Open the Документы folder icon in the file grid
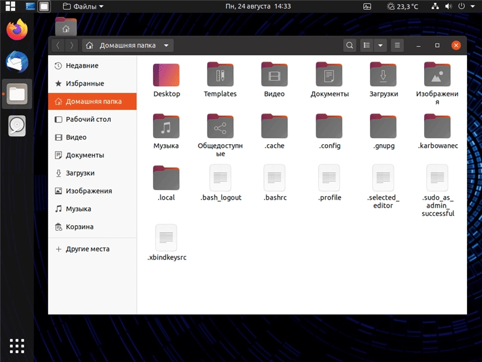This screenshot has width=482, height=362. tap(329, 74)
